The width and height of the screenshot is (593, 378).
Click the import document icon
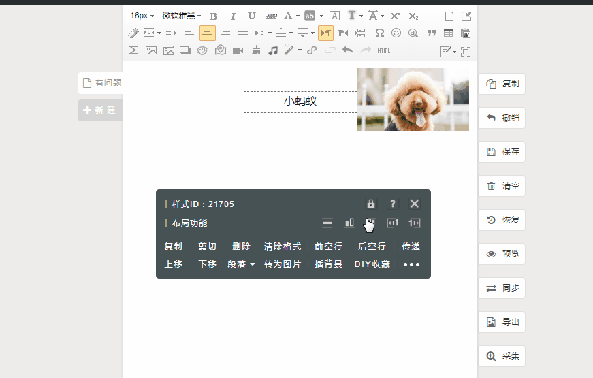coord(466,16)
